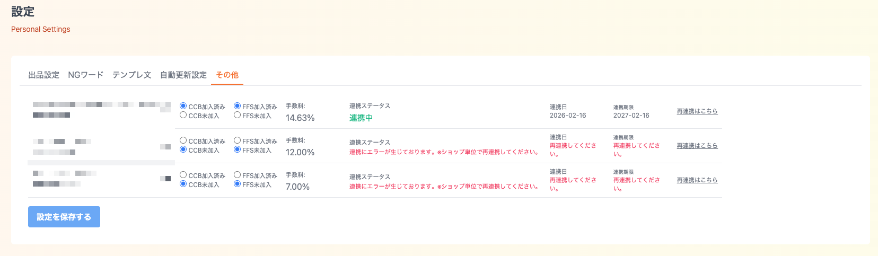Choose FFS加入済み in the 14.63% row
Screen dimensions: 878x256
(237, 106)
